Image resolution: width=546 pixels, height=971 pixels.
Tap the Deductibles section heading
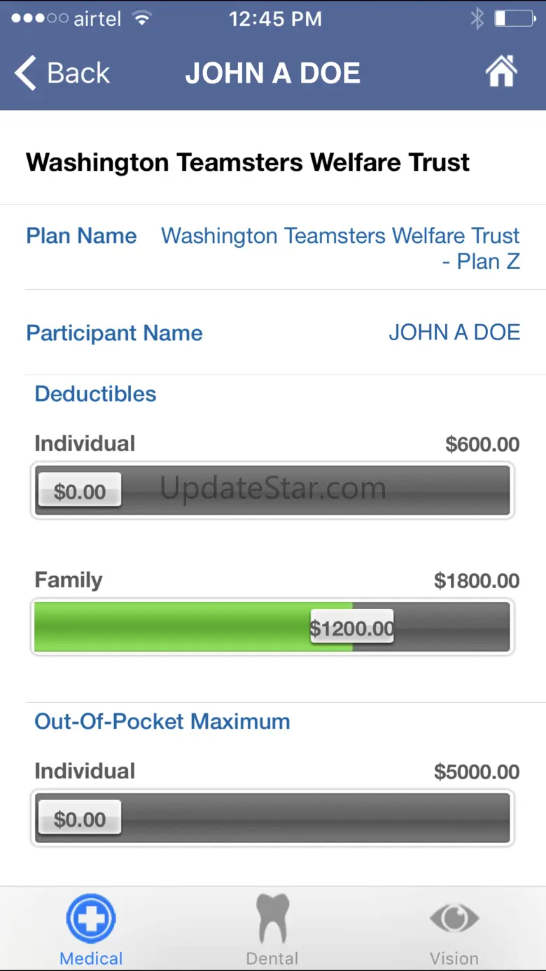(95, 393)
